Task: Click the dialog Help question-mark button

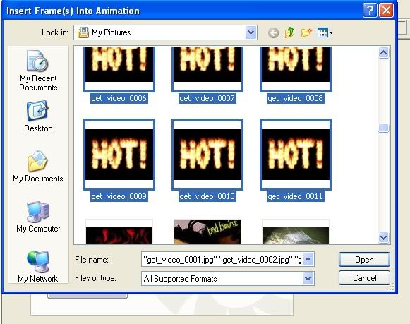Action: [x=370, y=11]
